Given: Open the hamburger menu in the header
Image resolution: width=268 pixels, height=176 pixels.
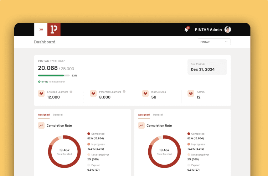Looking at the screenshot, I should 41,30.
